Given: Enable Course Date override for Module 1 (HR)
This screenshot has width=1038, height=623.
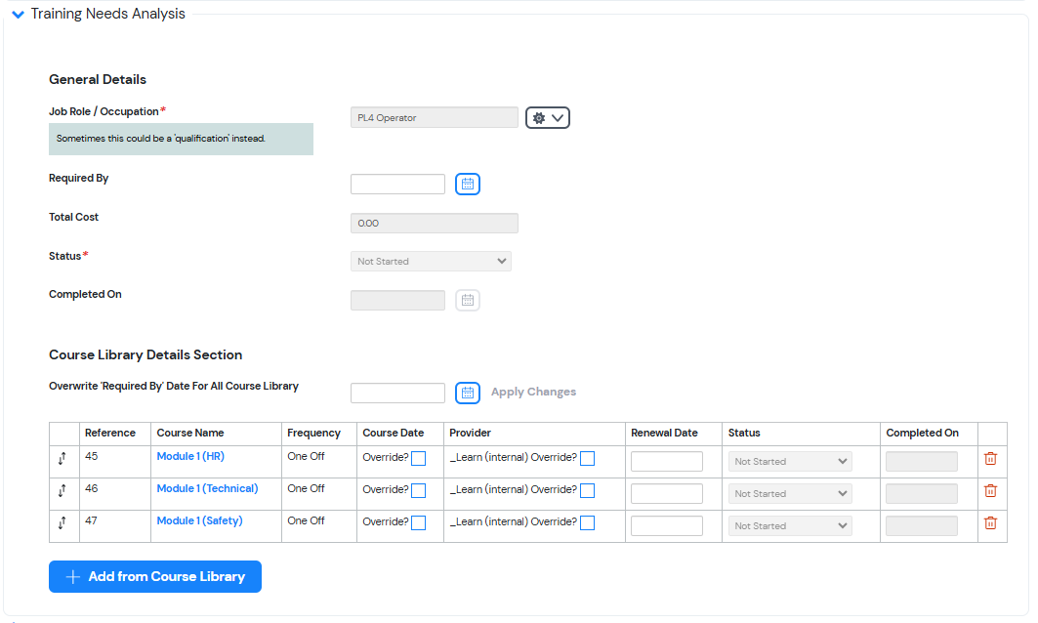Looking at the screenshot, I should 418,459.
